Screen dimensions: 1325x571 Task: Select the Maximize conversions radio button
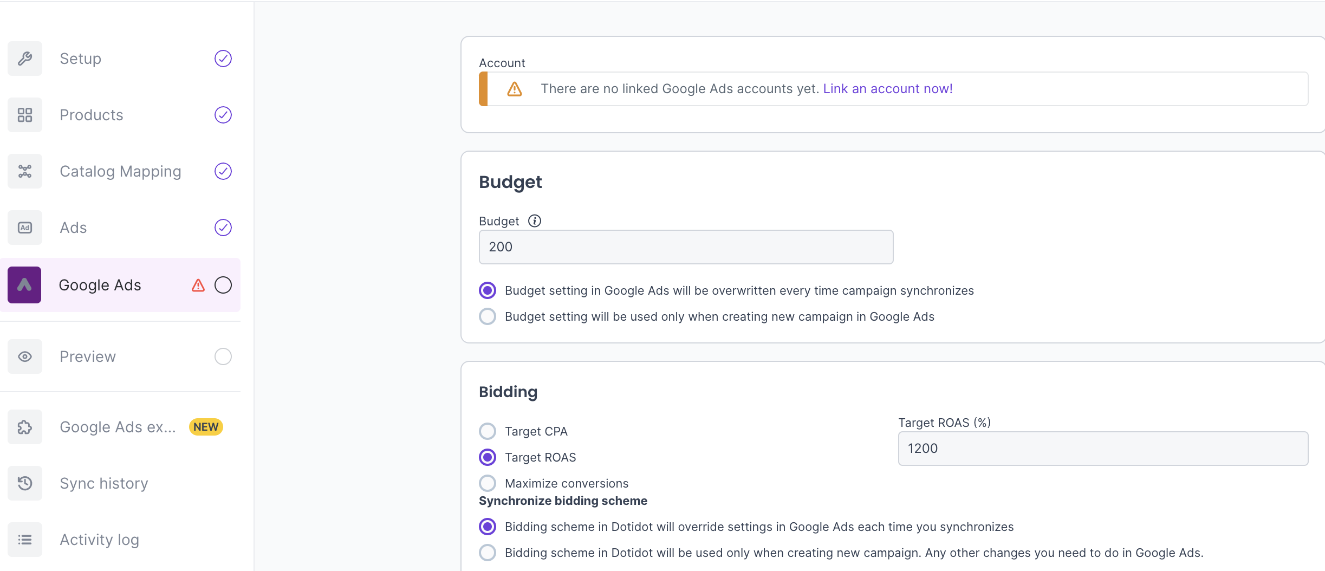pyautogui.click(x=488, y=483)
